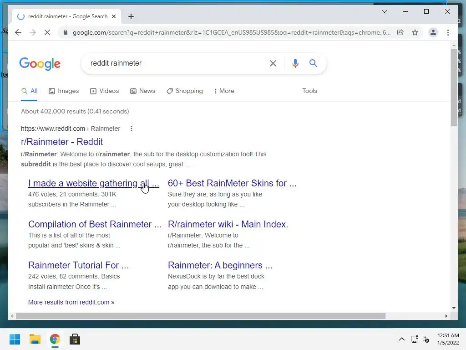Viewport: 466px width, 350px height.
Task: Open the muted volume tray icon
Action: pyautogui.click(x=426, y=339)
